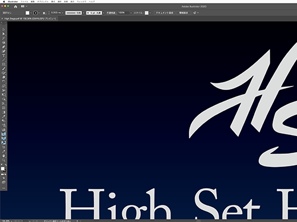Screen dimensions: 297x222
Task: Open the 書式 menu
Action: click(x=53, y=2)
